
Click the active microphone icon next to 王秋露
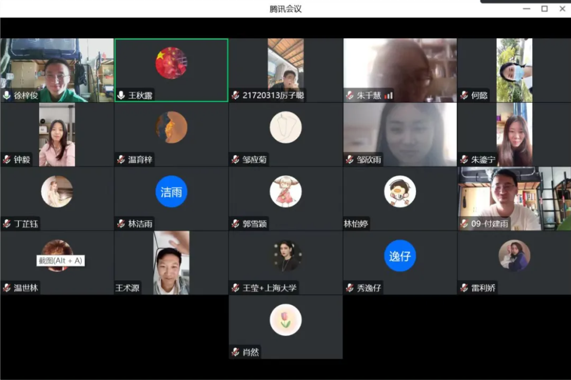(121, 96)
